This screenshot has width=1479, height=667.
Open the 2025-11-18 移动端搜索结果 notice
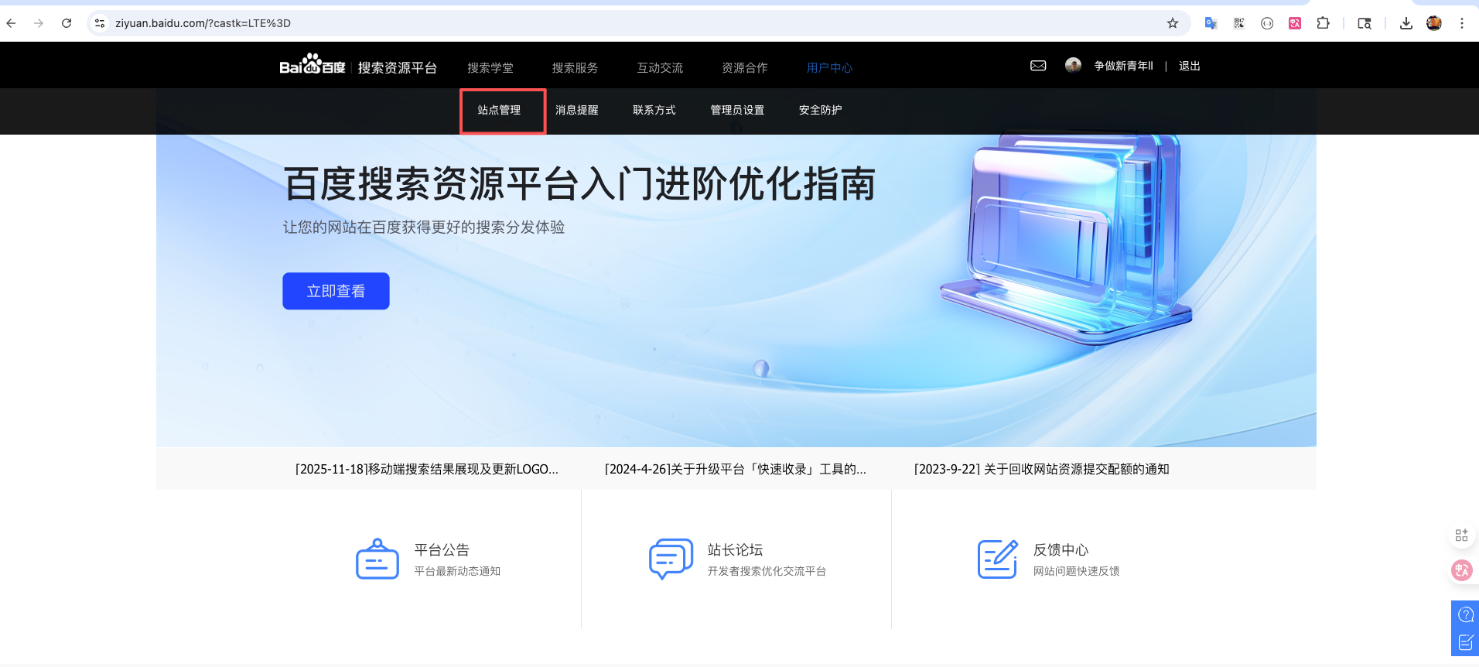427,469
